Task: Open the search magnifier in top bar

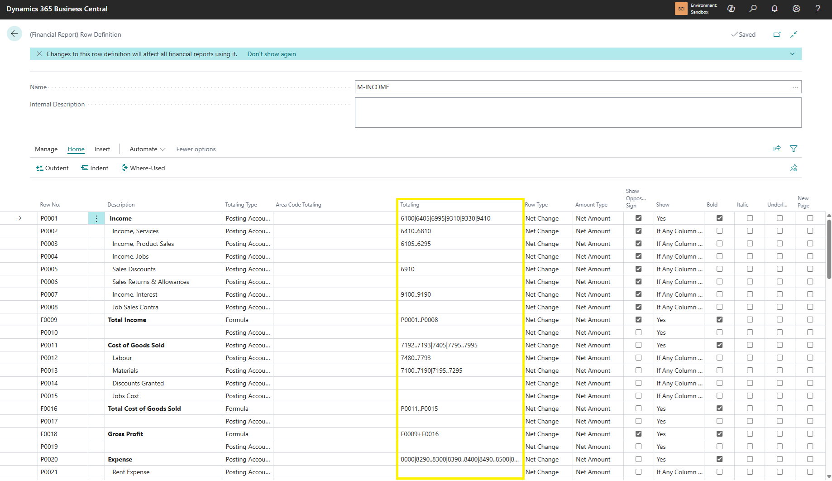Action: 753,9
